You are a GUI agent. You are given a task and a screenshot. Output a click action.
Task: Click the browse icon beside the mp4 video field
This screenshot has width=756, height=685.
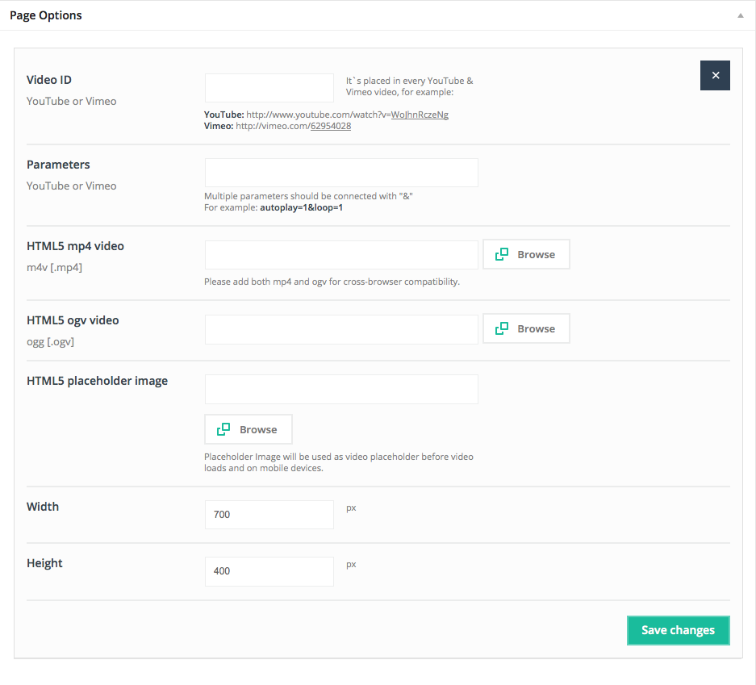(x=502, y=254)
